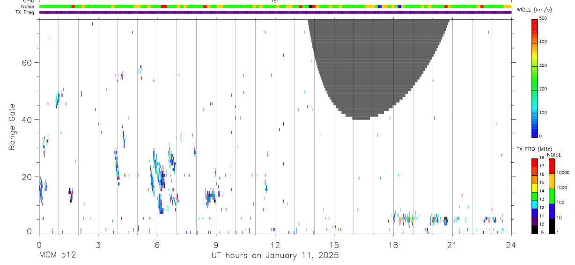Screen dimensions: 575x265
Task: Click the "16" MHz label on TX FRQ scale
Action: pyautogui.click(x=541, y=174)
